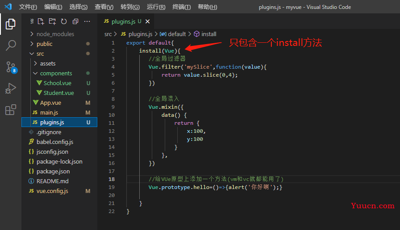Image resolution: width=400 pixels, height=230 pixels.
Task: Open the Run and Debug view
Action: coord(10,88)
